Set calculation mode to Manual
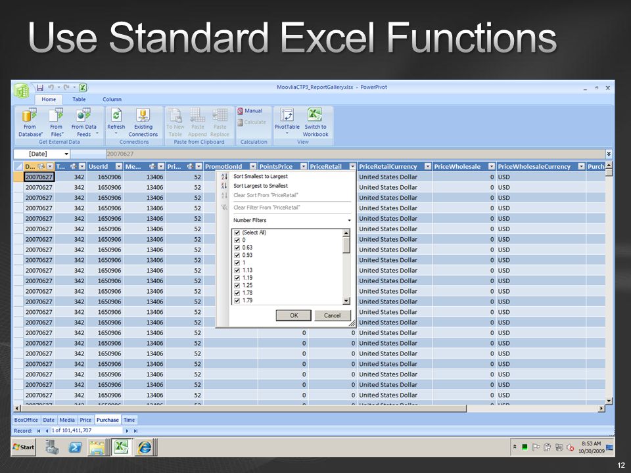 [x=250, y=110]
